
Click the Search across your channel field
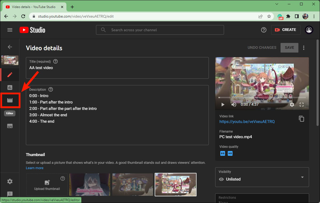160,30
